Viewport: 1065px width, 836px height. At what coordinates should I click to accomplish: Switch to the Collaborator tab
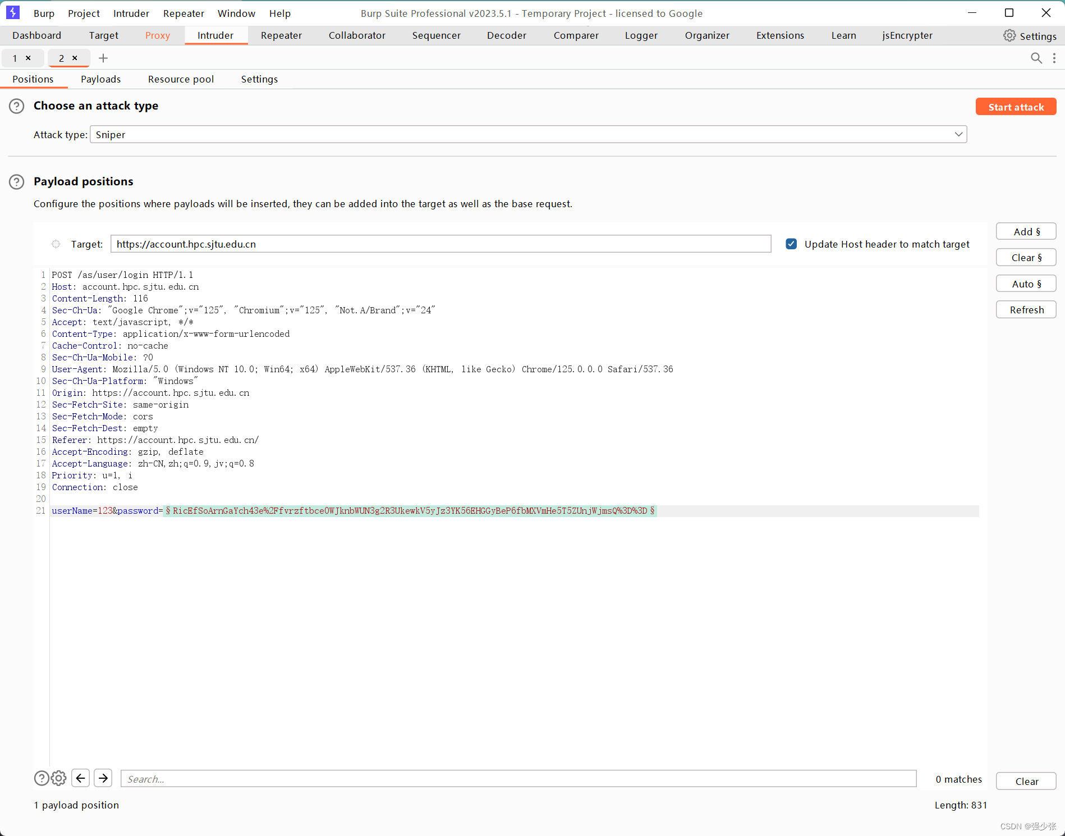[x=357, y=35]
